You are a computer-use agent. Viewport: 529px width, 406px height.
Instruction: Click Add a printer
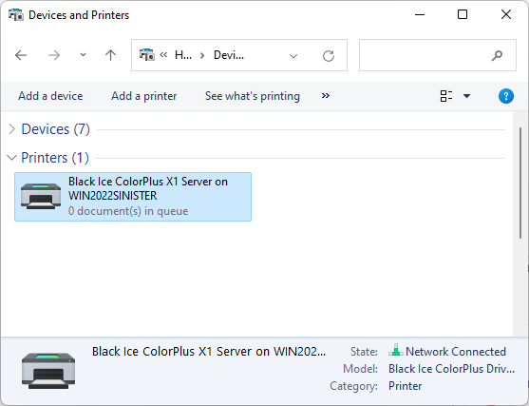tap(144, 96)
